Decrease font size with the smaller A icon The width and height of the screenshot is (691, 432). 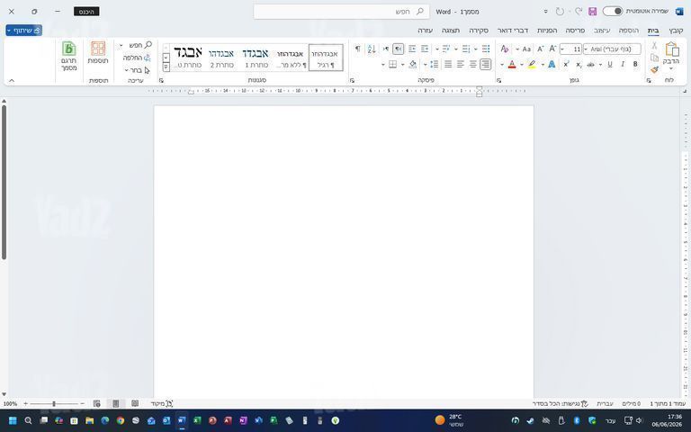point(540,49)
